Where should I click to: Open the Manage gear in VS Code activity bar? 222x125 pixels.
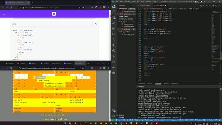[x=114, y=116]
